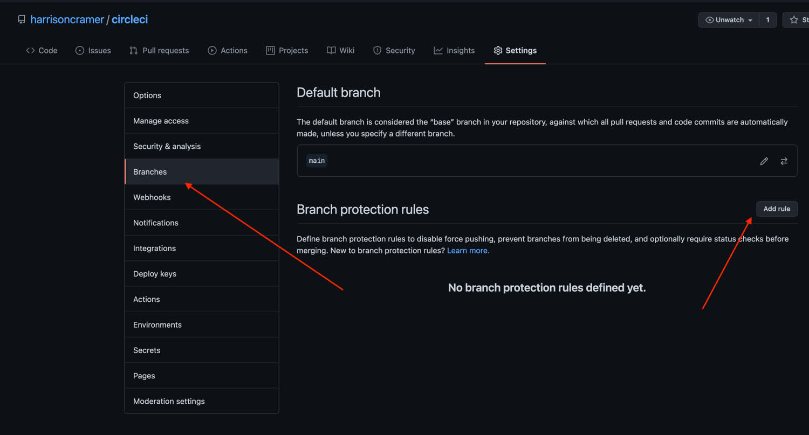The image size is (809, 435).
Task: Open Moderation settings
Action: point(202,401)
